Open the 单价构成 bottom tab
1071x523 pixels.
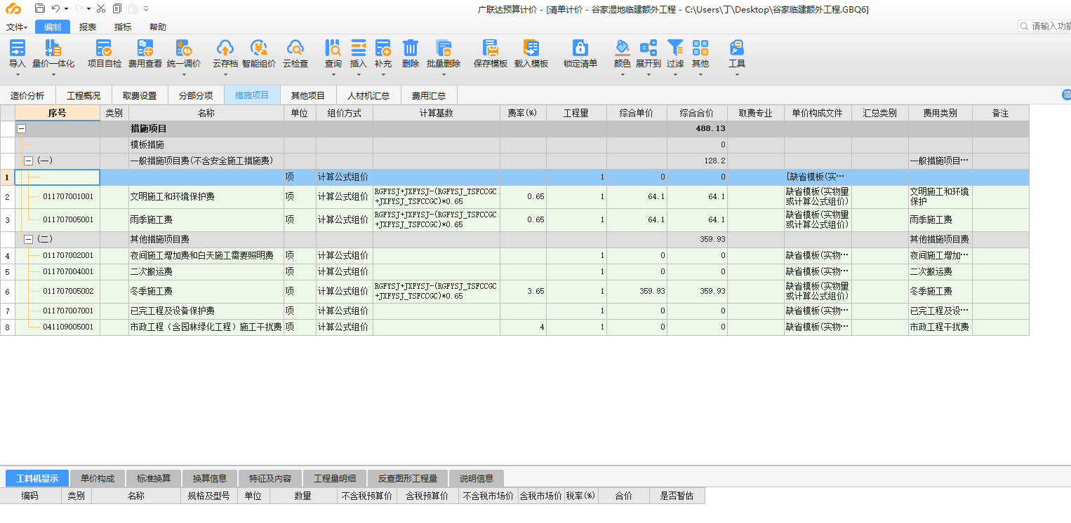[98, 478]
